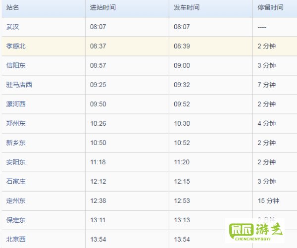Click the 7 分钟 stay time
Image resolution: width=297 pixels, height=248 pixels.
[x=266, y=85]
